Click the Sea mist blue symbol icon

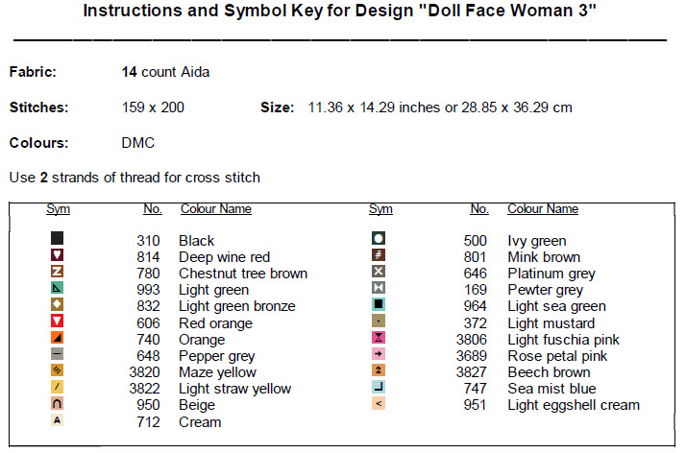pos(379,388)
